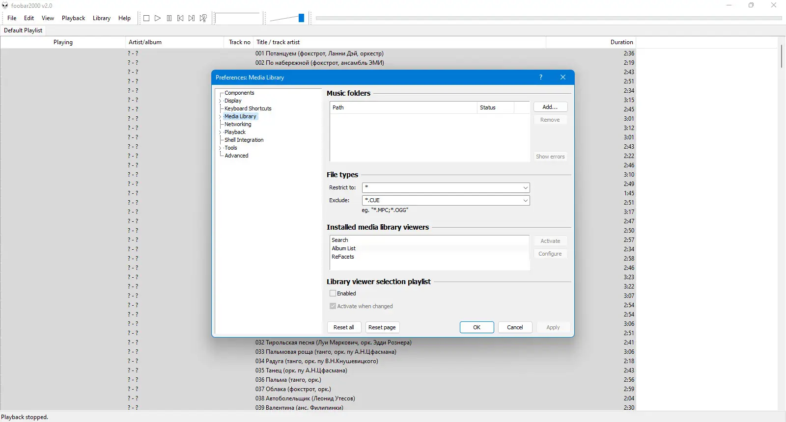Open the View menu
786x422 pixels.
(48, 18)
